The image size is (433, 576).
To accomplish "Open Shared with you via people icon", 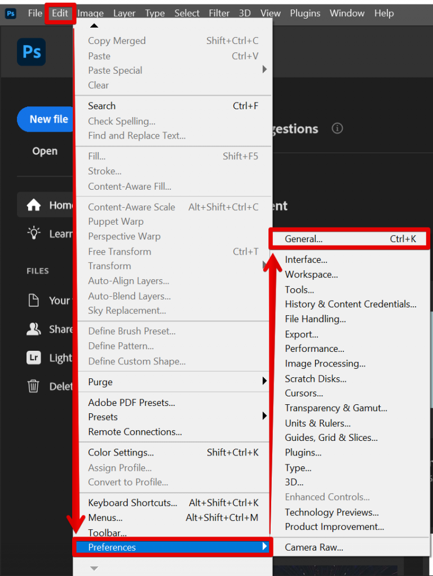I will pyautogui.click(x=34, y=329).
